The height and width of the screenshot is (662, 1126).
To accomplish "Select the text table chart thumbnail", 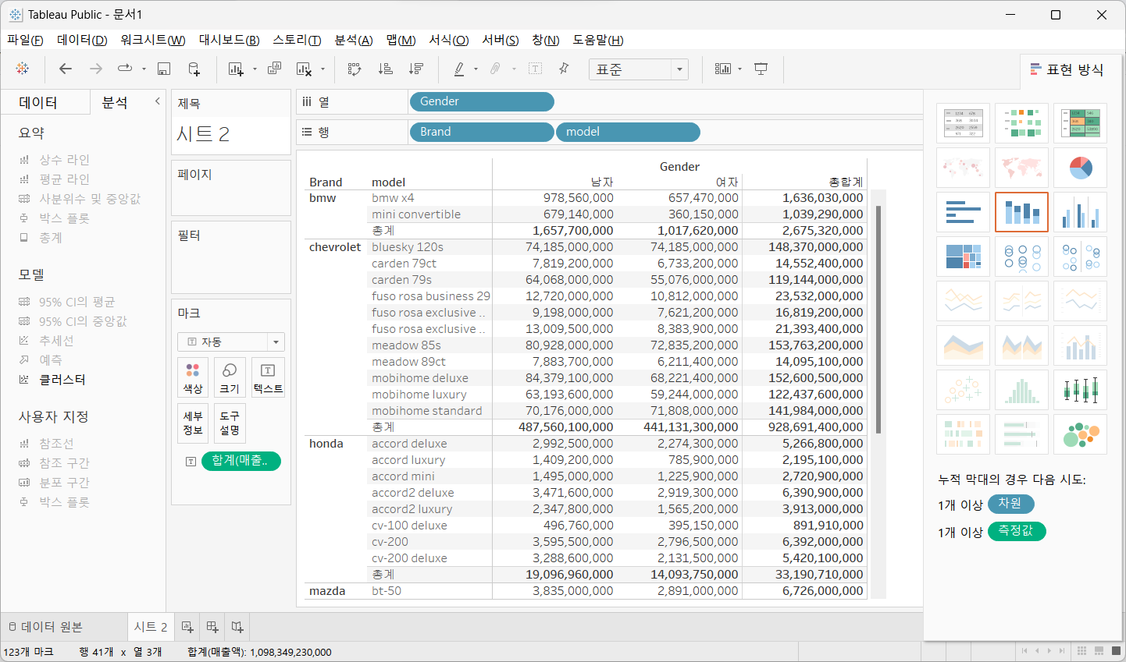I will coord(963,123).
